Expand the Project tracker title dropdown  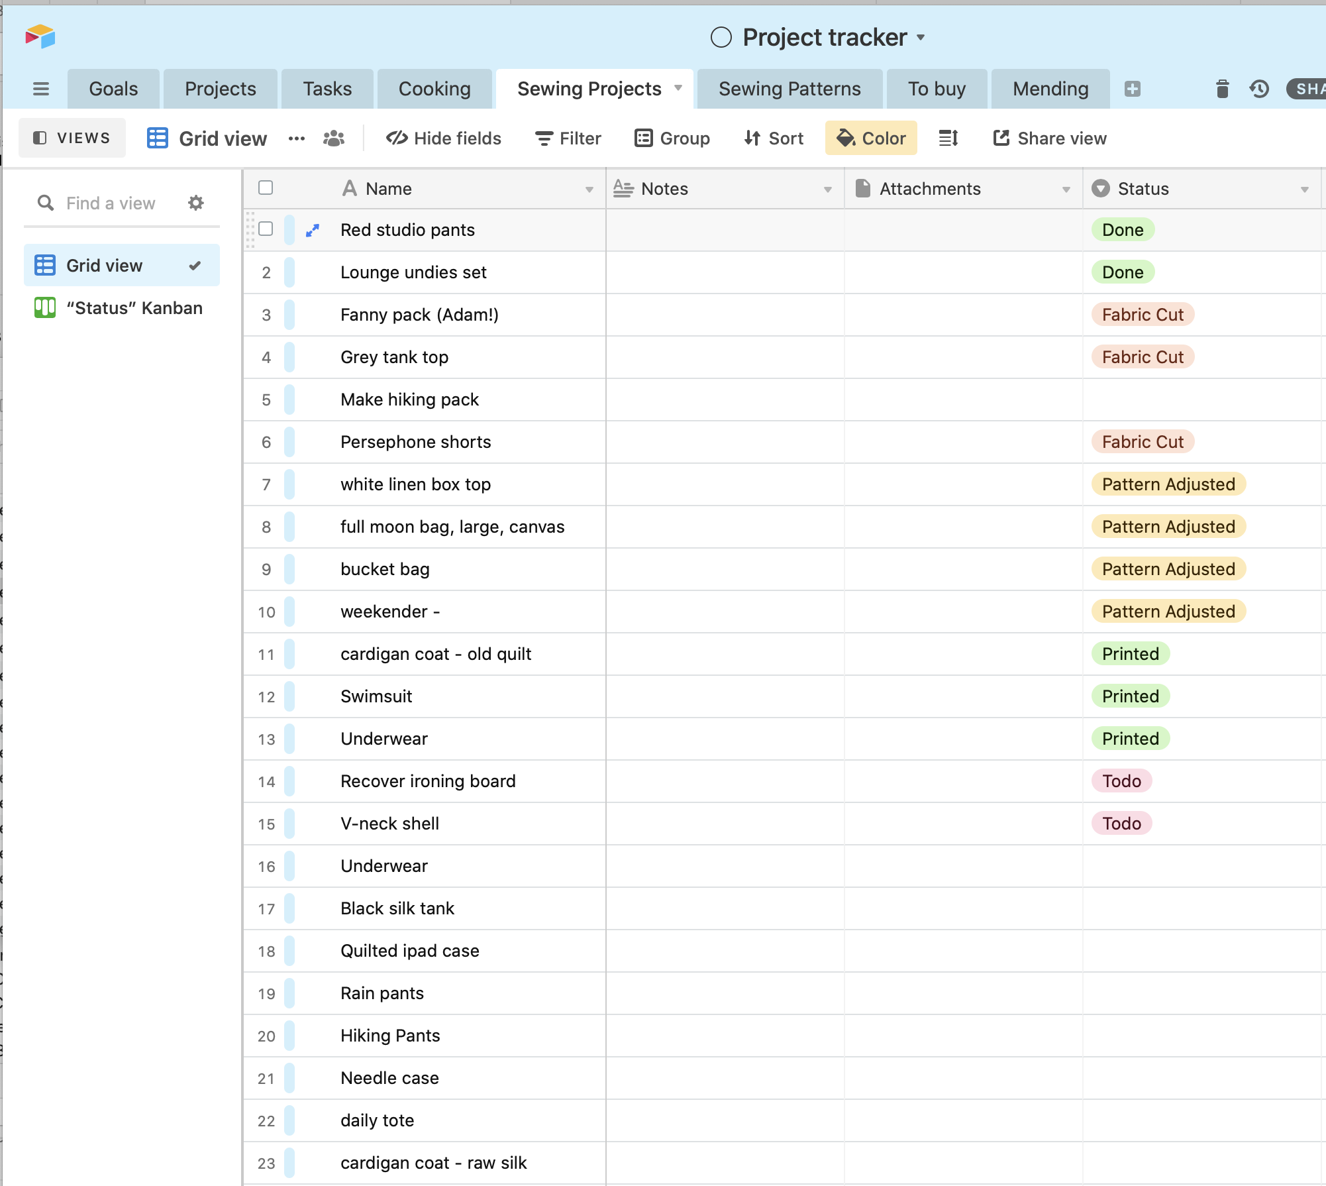(x=921, y=38)
